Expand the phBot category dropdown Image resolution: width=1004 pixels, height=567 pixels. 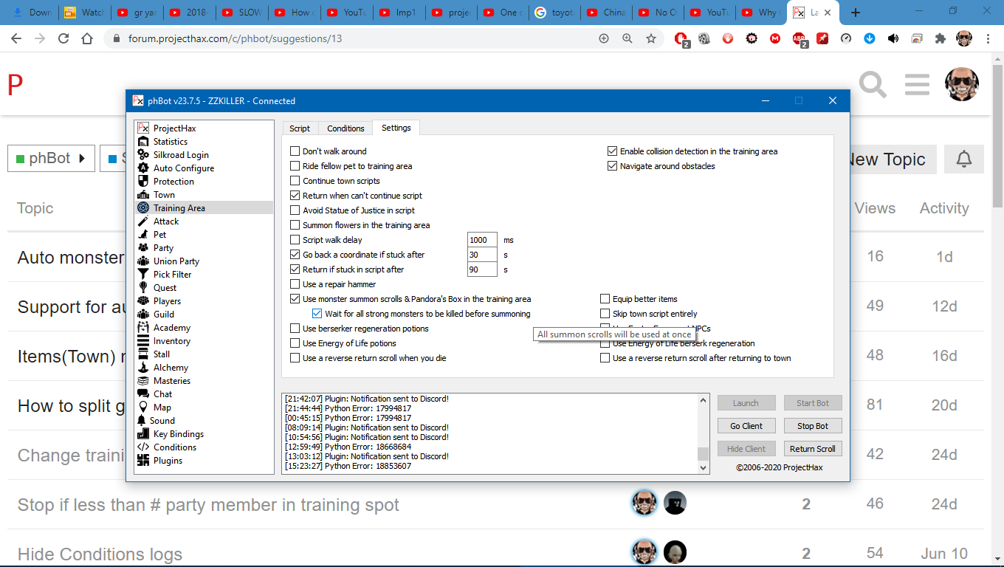[x=51, y=159]
